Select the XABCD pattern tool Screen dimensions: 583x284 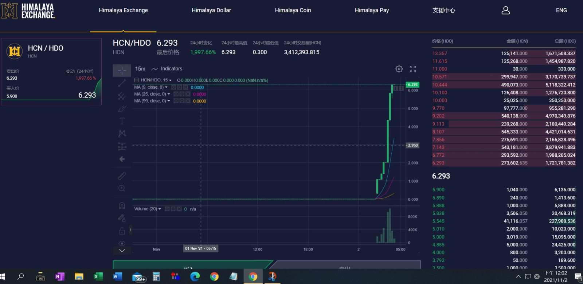click(x=122, y=133)
